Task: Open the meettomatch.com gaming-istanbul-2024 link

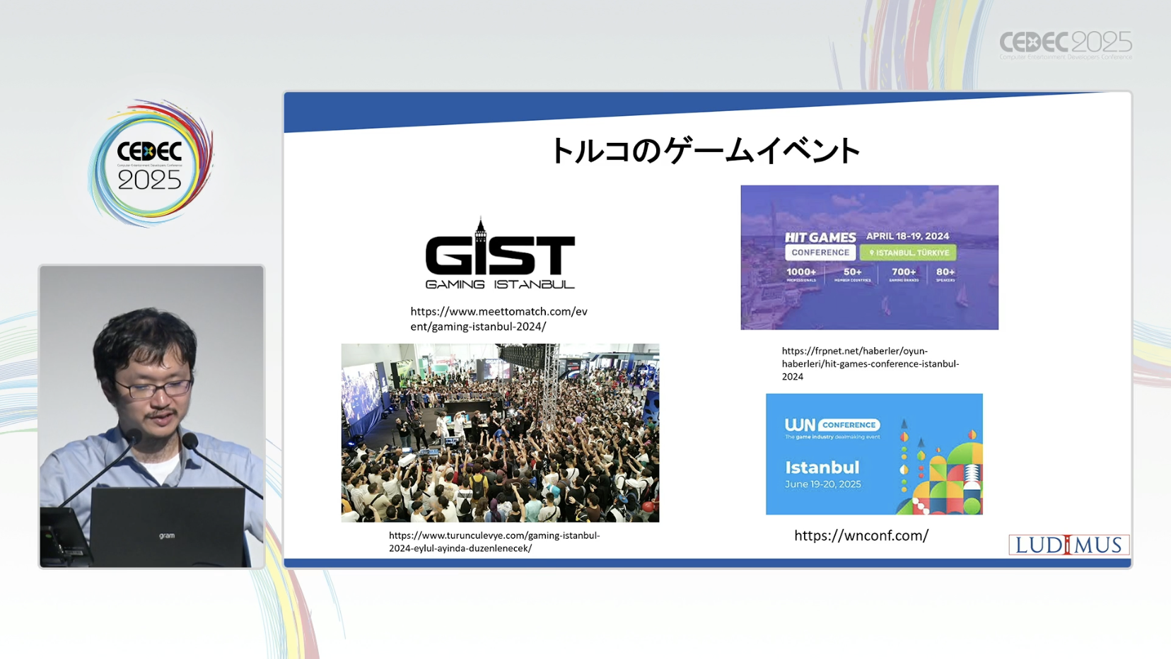Action: pyautogui.click(x=499, y=319)
